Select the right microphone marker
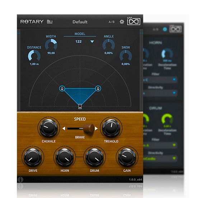This screenshot has width=198, height=198. pyautogui.click(x=98, y=88)
